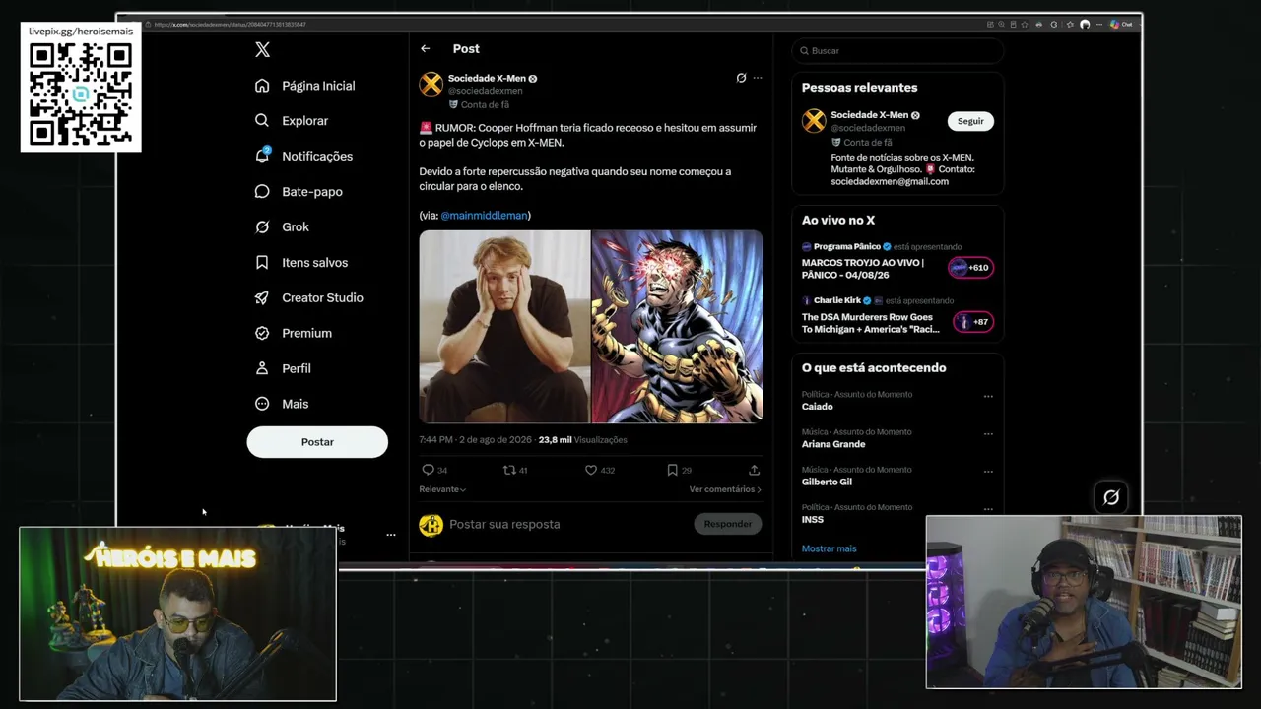
Task: Click Mostrar mais under trending topics
Action: 829,548
